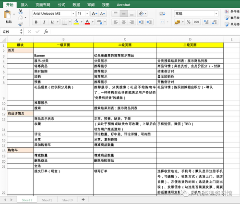240x204 pixels.
Task: Expand the fill color dropdown arrow
Action: (x=82, y=22)
